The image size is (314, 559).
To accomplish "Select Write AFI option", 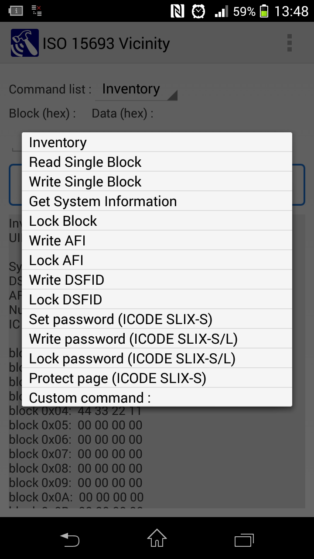I will (x=157, y=241).
